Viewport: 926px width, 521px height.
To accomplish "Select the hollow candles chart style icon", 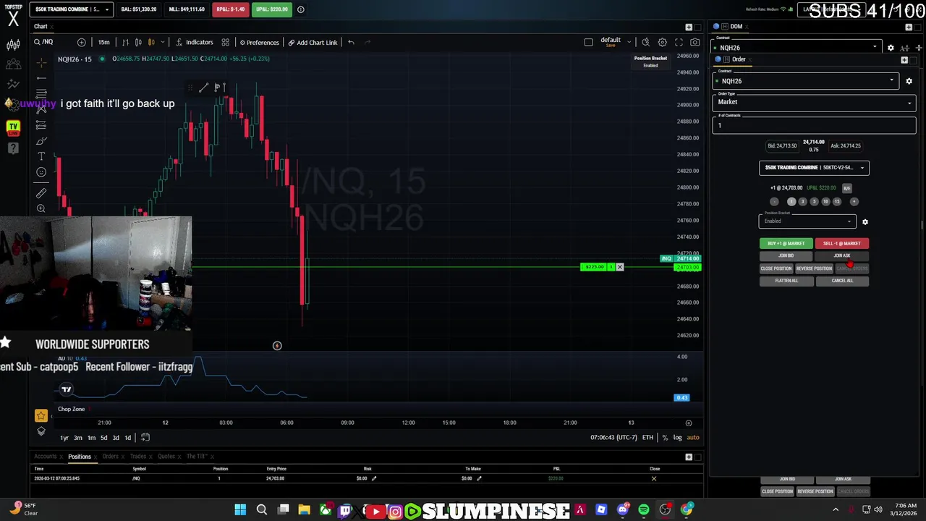I will point(138,42).
